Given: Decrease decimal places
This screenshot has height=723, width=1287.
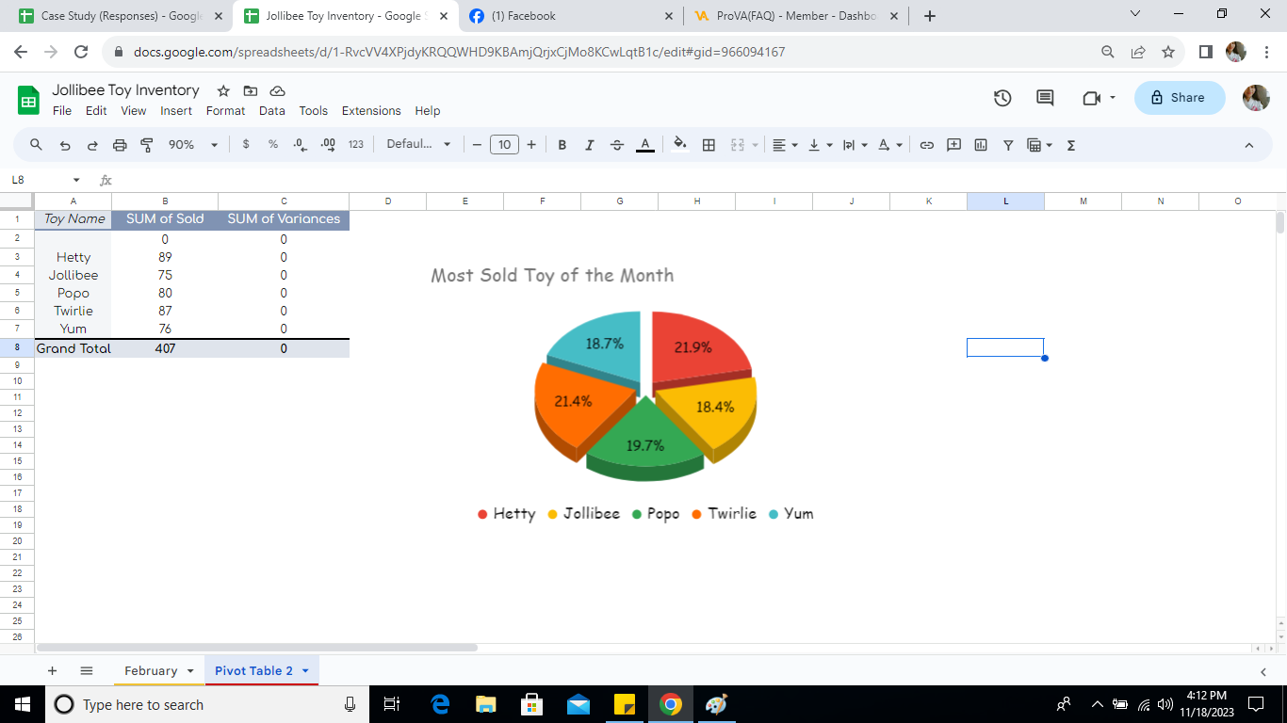Looking at the screenshot, I should click(300, 145).
